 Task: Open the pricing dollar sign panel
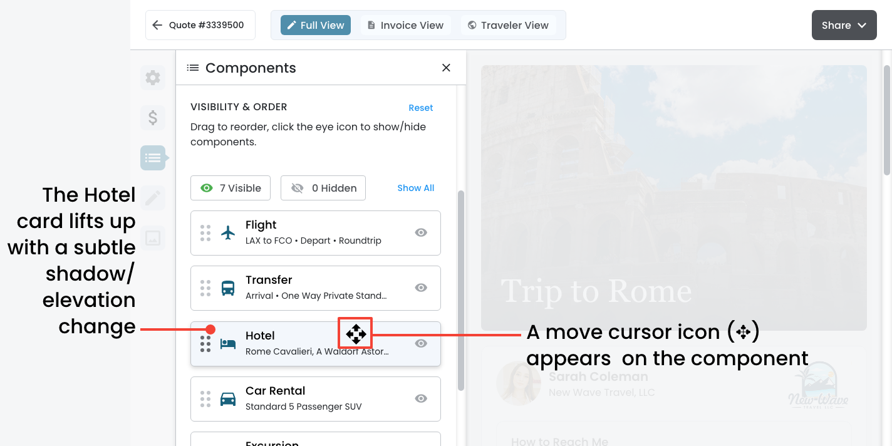[153, 118]
